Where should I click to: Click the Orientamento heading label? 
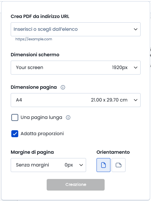(x=113, y=152)
